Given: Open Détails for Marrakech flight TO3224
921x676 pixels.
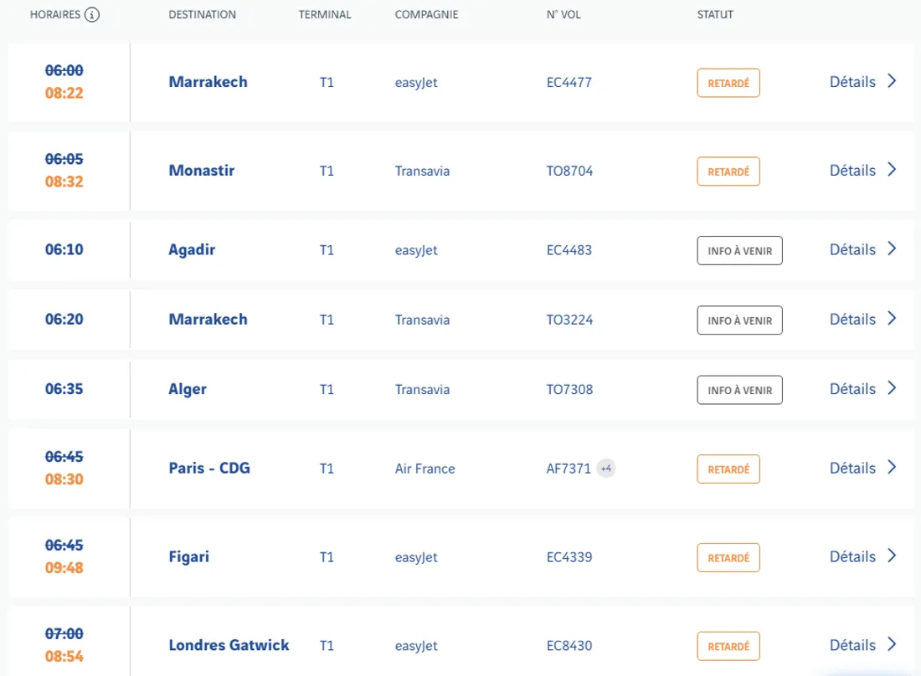Looking at the screenshot, I should 852,320.
